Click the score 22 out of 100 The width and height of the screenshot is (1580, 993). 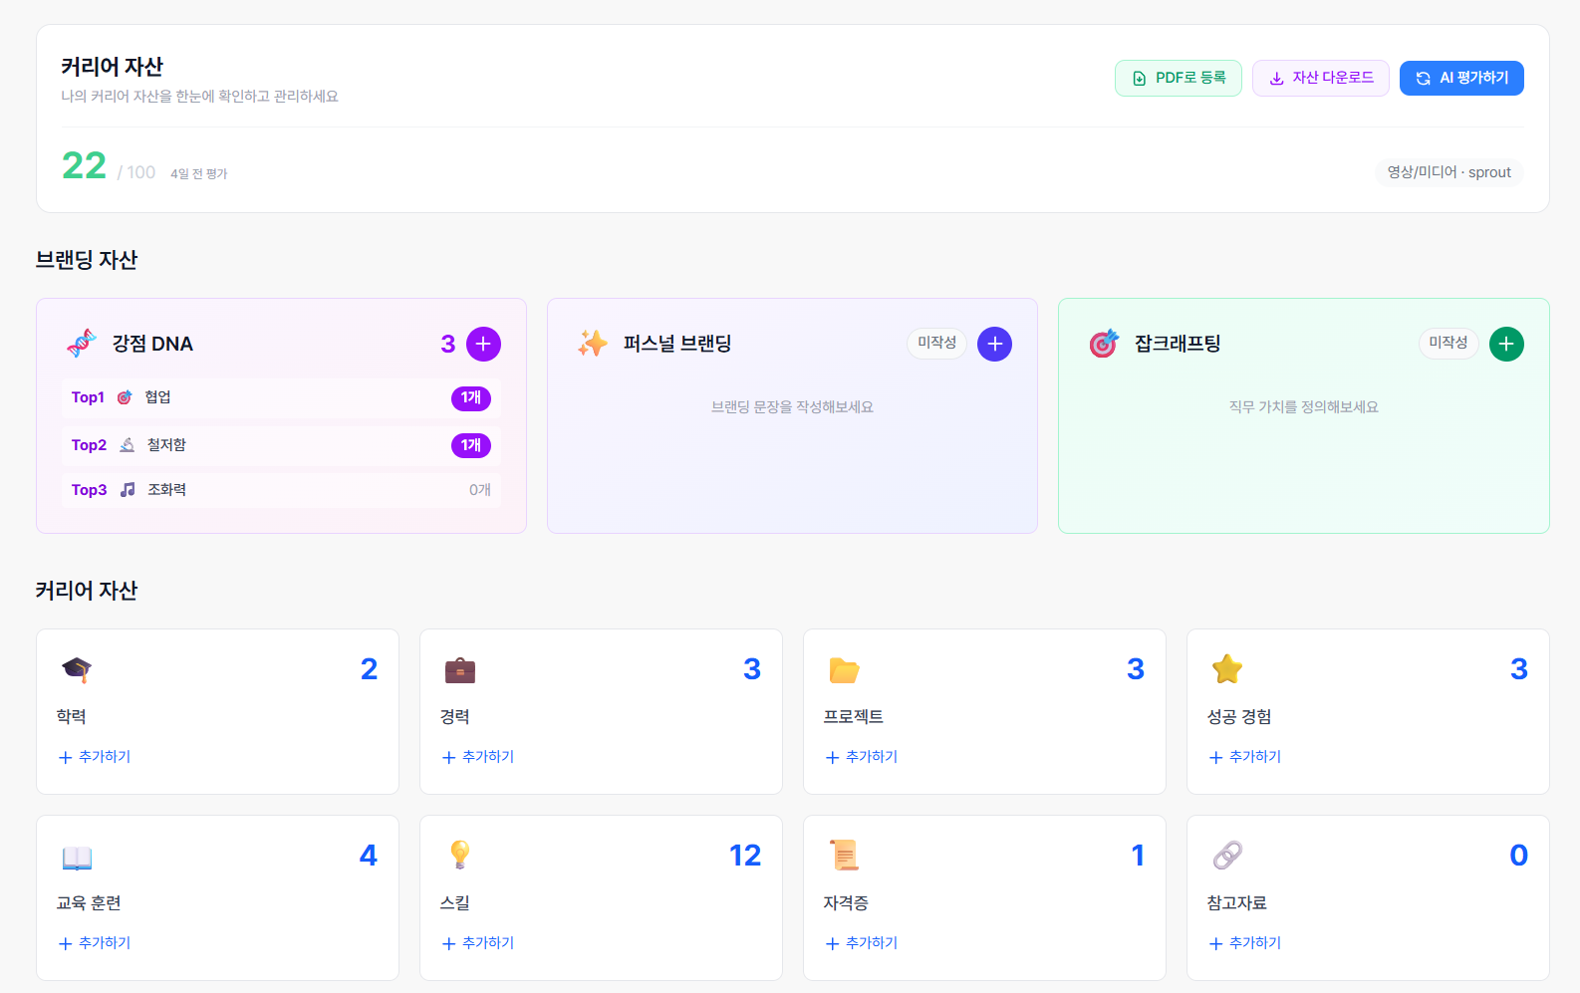coord(84,165)
